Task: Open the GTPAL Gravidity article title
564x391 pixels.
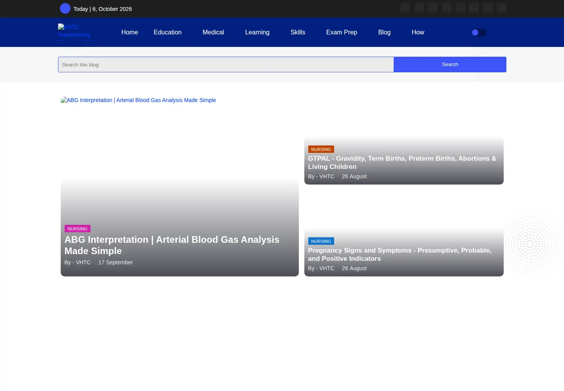Action: 402,163
